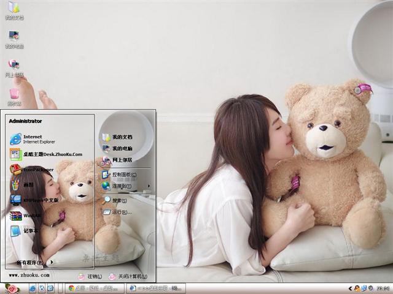The height and width of the screenshot is (294, 393).
Task: Open 控制面板(C) in Start menu
Action: point(123,175)
